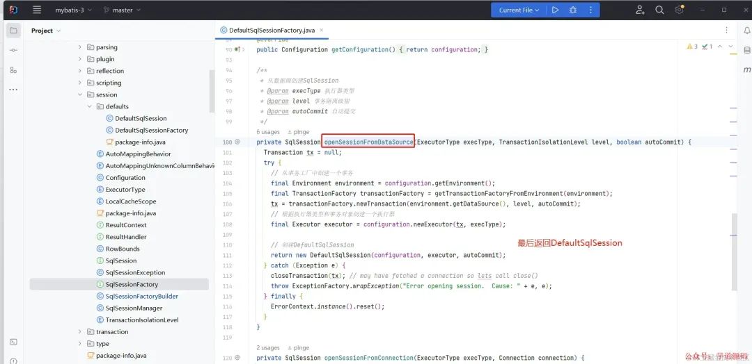Image resolution: width=752 pixels, height=364 pixels.
Task: Click the Run button
Action: pos(555,10)
